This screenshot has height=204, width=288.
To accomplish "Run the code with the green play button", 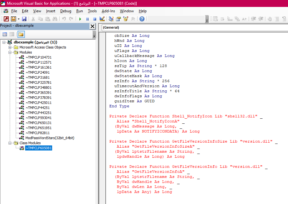I will [x=80, y=19].
